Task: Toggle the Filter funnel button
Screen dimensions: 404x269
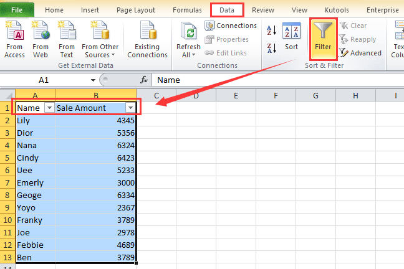Action: click(x=323, y=37)
